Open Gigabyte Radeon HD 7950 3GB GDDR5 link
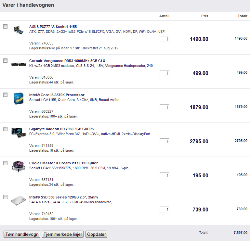This screenshot has width=250, height=241. coord(61,129)
